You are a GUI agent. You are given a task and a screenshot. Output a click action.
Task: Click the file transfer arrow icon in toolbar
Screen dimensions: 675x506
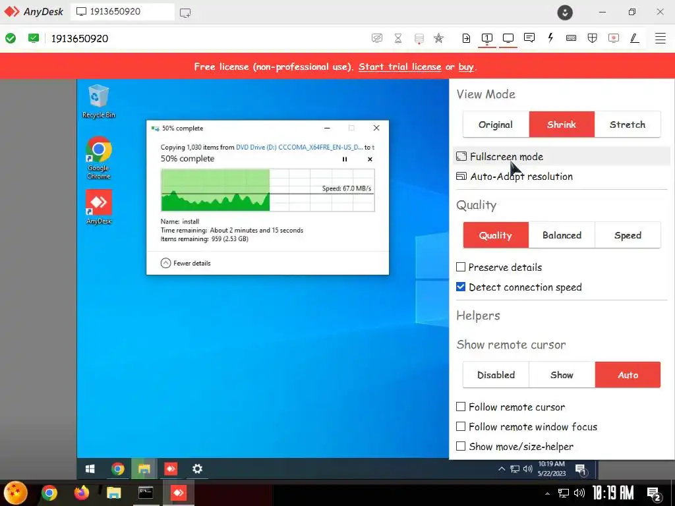466,38
